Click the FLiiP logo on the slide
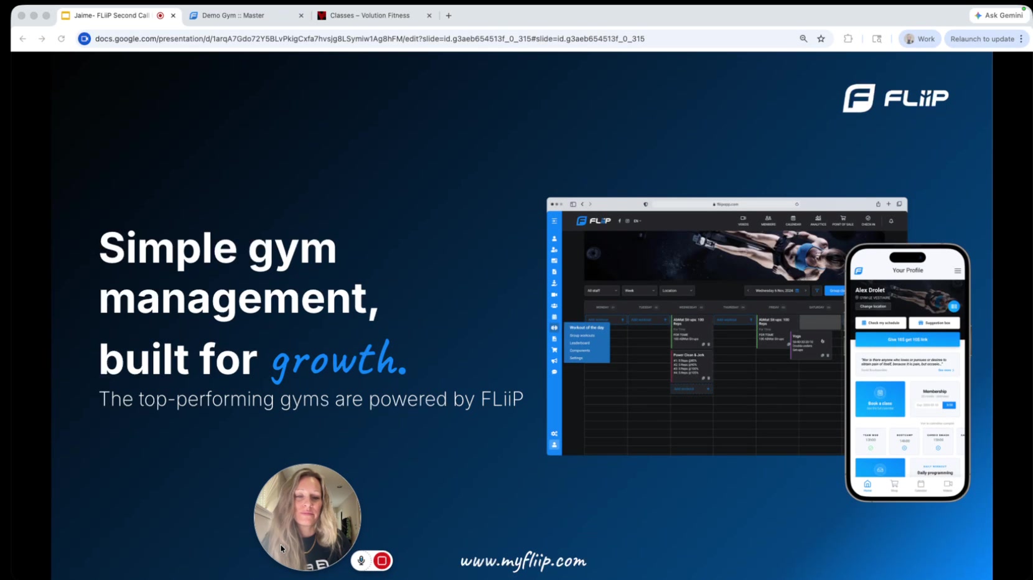 (x=895, y=98)
